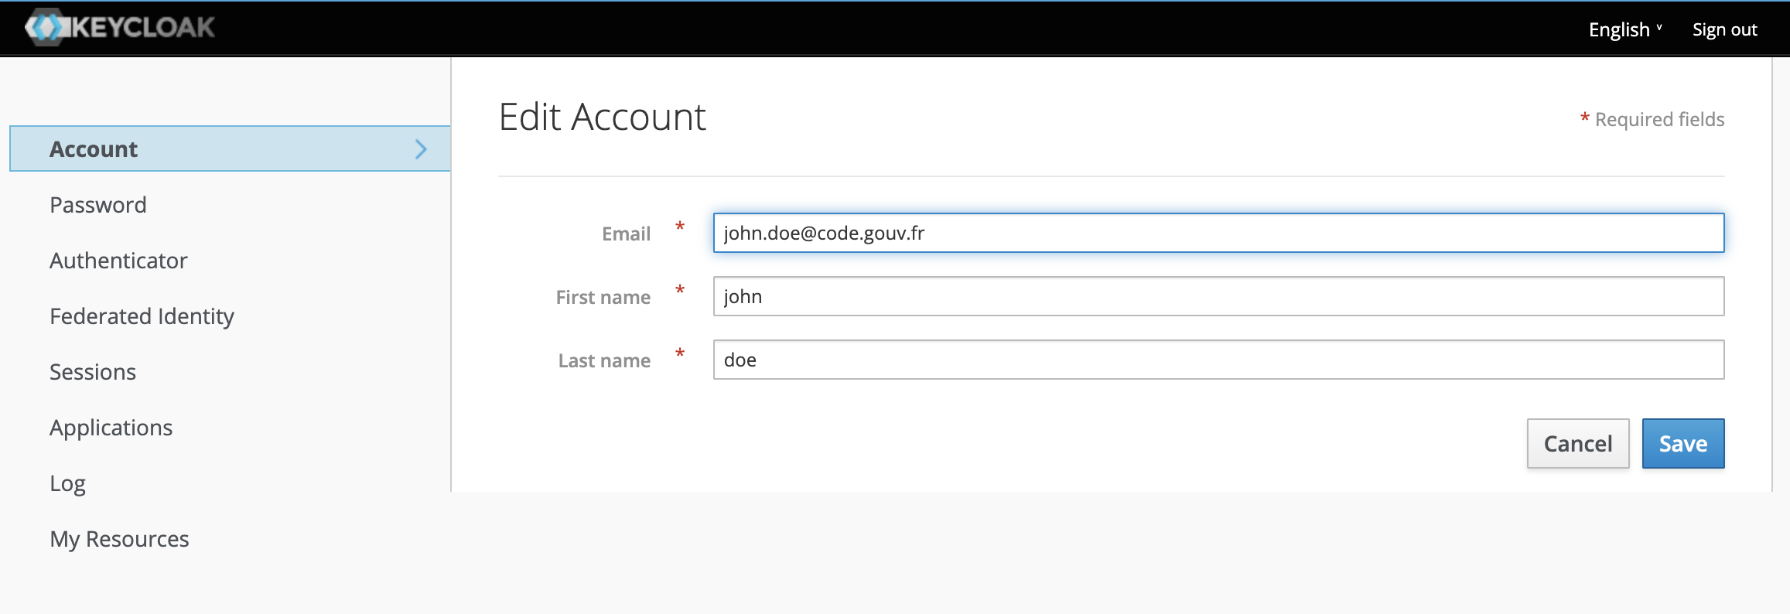Click the chevron arrow beside Account
The height and width of the screenshot is (614, 1790).
pyautogui.click(x=421, y=149)
